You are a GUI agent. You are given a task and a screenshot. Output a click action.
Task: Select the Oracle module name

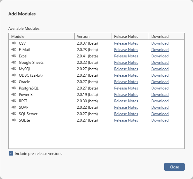pyautogui.click(x=24, y=82)
